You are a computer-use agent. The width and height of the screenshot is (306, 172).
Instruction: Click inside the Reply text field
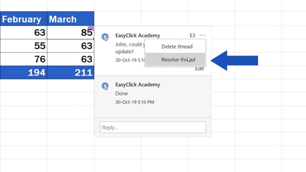coord(152,127)
